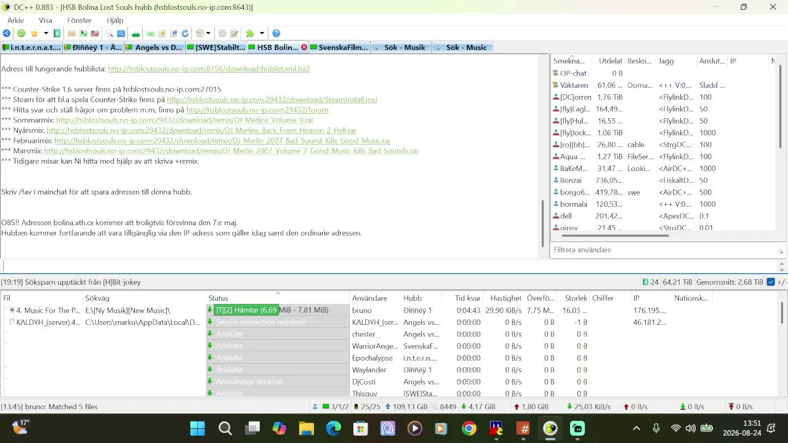Open the hsblostsouls forum link
Screen dimensions: 788x443
257,110
